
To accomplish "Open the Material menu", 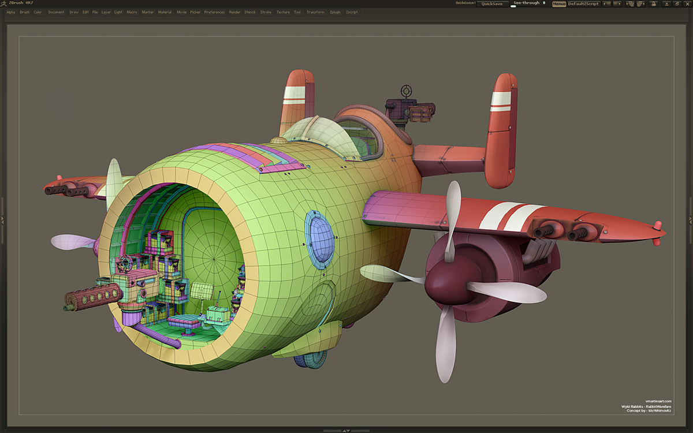I will tap(165, 12).
